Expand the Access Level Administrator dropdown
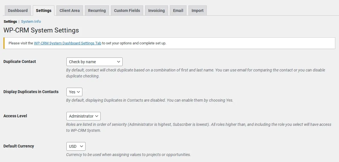Viewport: 339px width, 162px height. tap(84, 116)
